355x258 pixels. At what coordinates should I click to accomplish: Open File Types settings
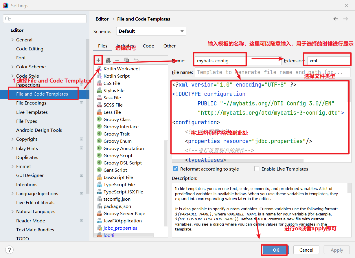(x=27, y=121)
